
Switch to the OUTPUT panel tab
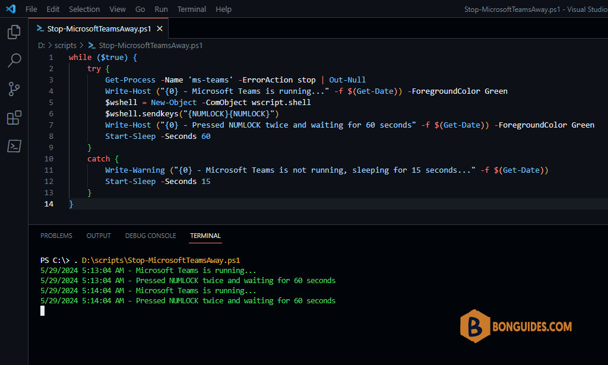(x=99, y=236)
